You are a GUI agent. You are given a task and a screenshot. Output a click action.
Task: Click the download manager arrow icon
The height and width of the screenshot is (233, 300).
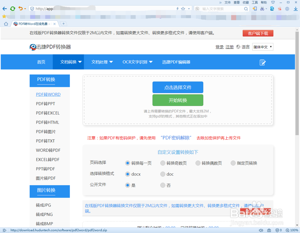coord(296,8)
